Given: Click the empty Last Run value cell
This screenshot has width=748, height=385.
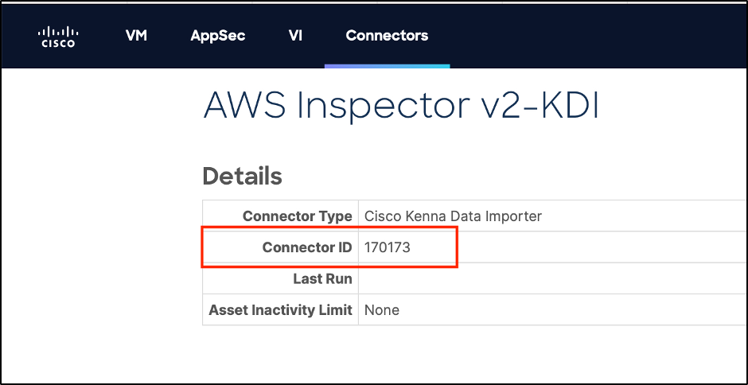Looking at the screenshot, I should click(549, 278).
